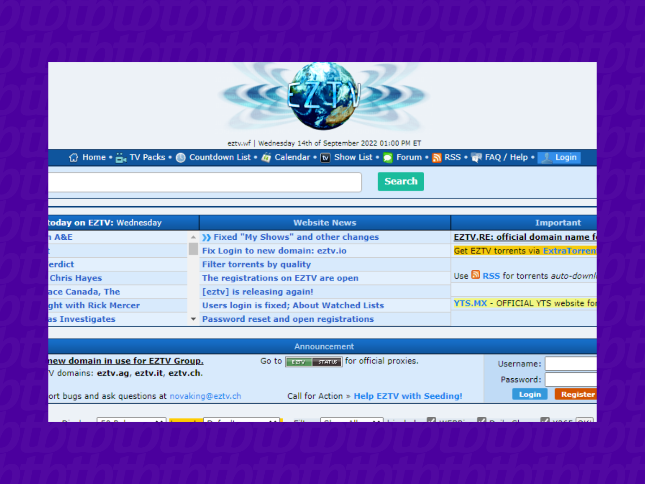This screenshot has height=484, width=645.
Task: Open 'Filter torrents by quality' news
Action: point(256,264)
